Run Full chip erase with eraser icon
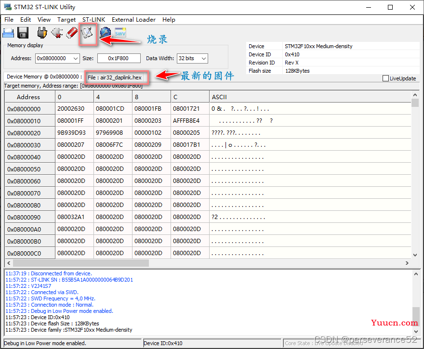Viewport: 424px width, 349px height. [x=72, y=33]
